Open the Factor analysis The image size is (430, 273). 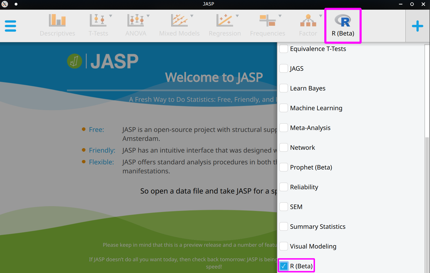point(308,25)
